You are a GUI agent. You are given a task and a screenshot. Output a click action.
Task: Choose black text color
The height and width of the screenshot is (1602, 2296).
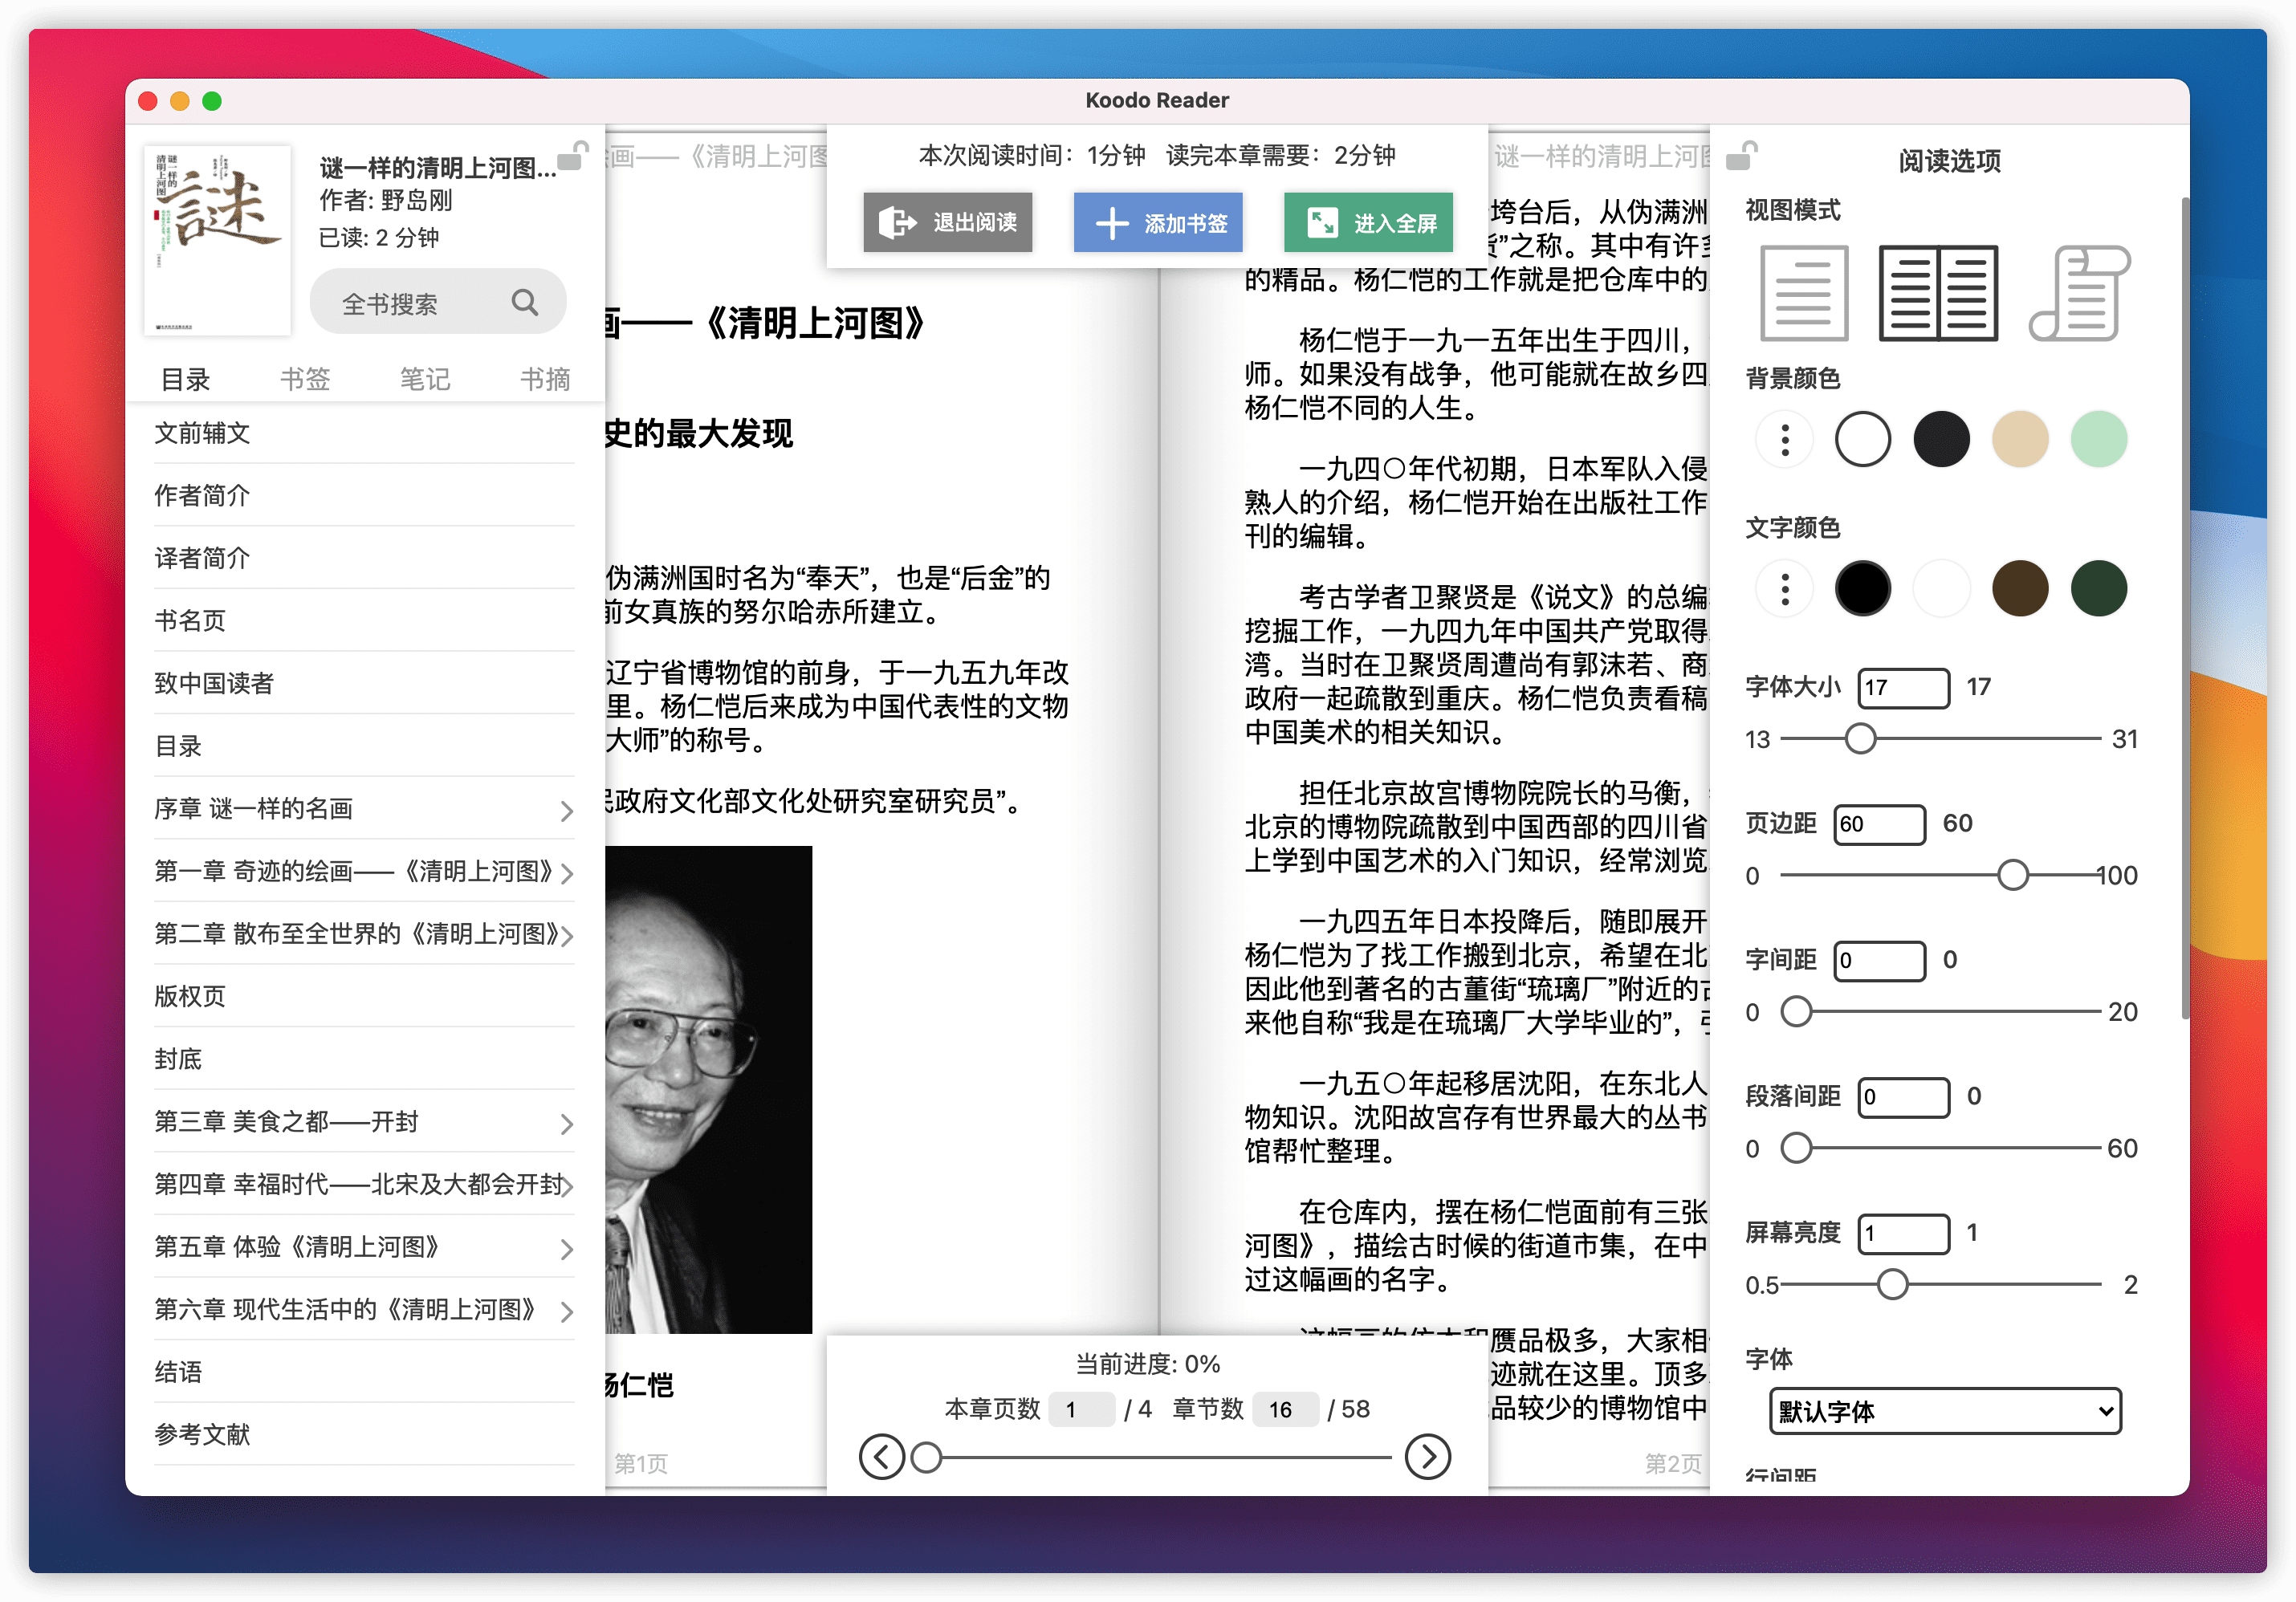point(1862,588)
